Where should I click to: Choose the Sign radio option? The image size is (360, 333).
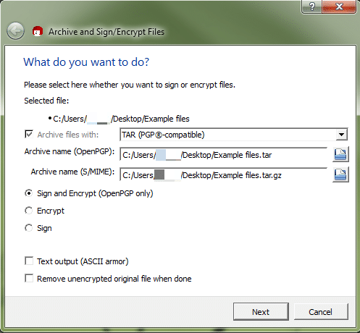click(x=29, y=228)
